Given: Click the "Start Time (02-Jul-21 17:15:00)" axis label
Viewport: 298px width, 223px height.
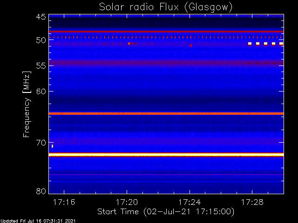Looking at the screenshot, I should [166, 212].
